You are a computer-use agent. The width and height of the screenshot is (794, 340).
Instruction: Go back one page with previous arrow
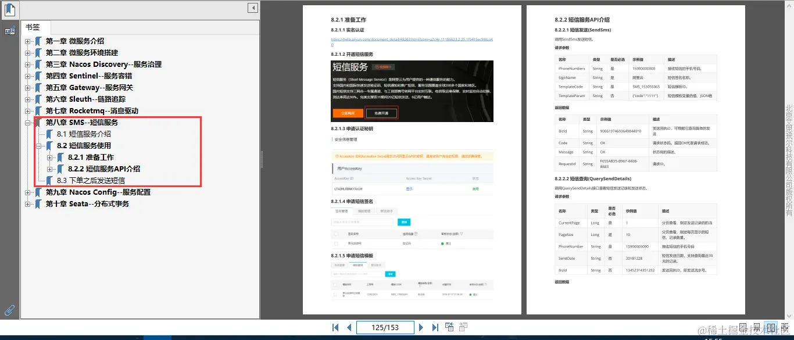click(349, 327)
